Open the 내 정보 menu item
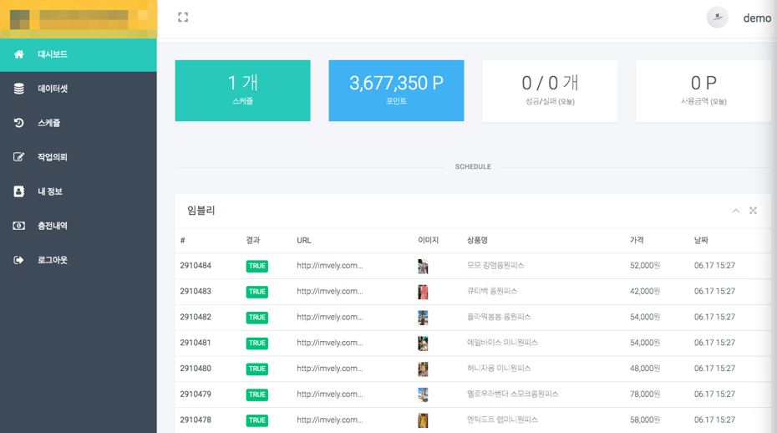The width and height of the screenshot is (777, 433). click(79, 191)
